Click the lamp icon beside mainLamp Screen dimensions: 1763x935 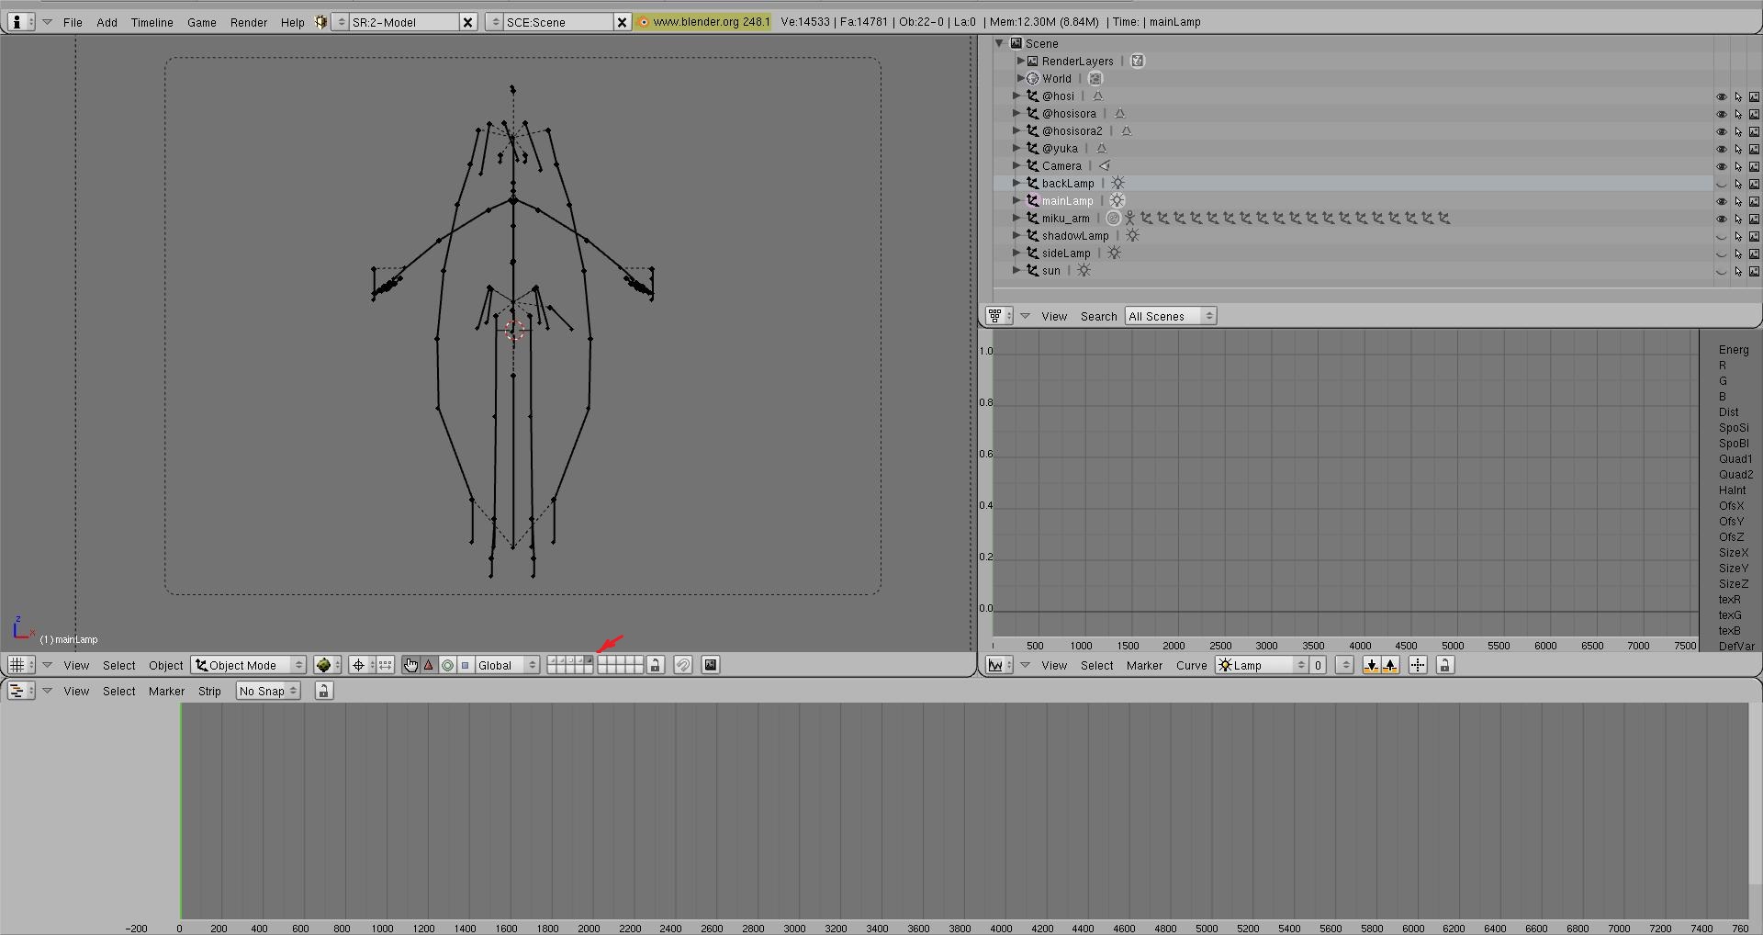click(x=1117, y=200)
